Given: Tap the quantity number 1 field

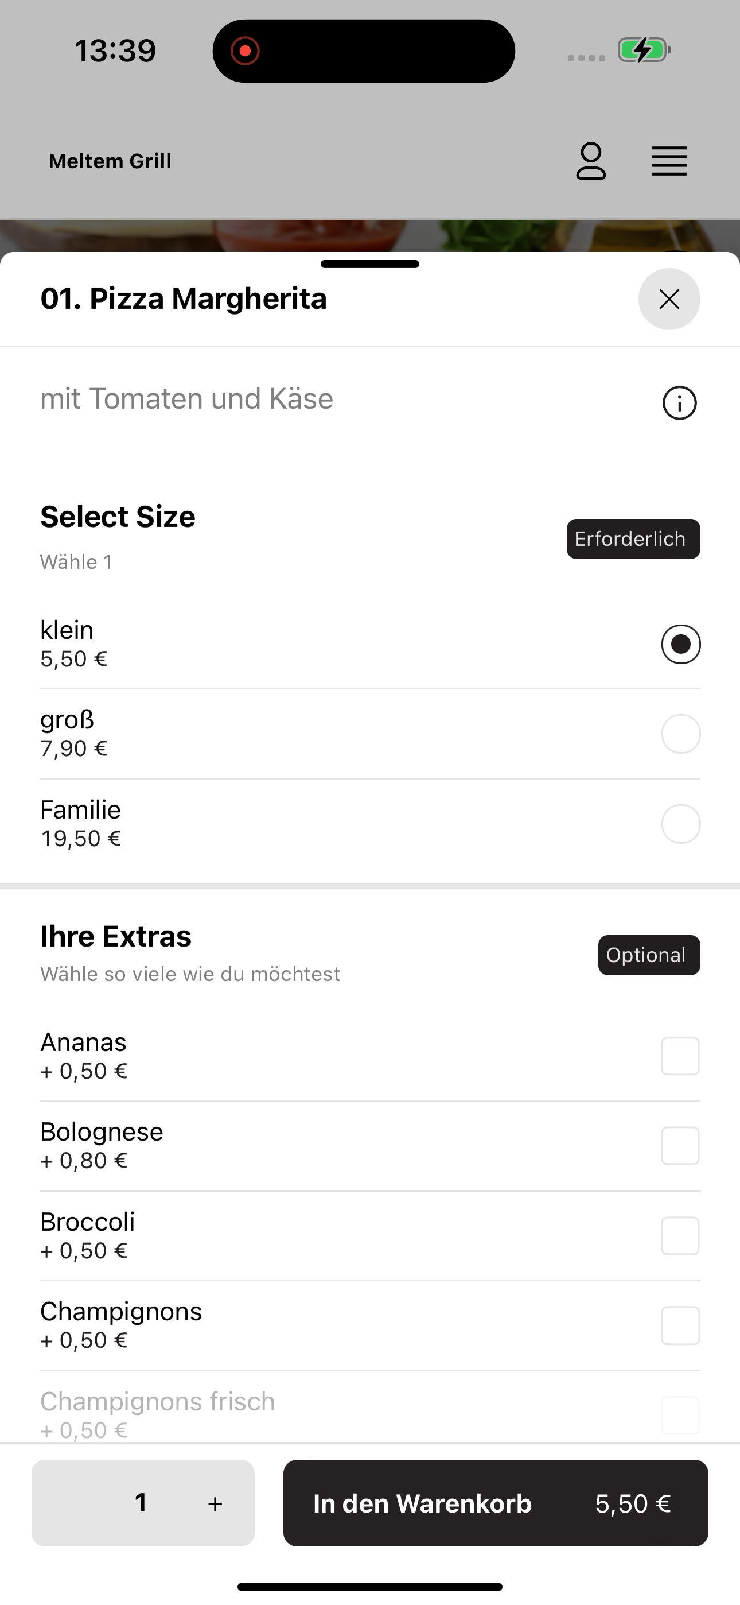Looking at the screenshot, I should click(x=141, y=1503).
